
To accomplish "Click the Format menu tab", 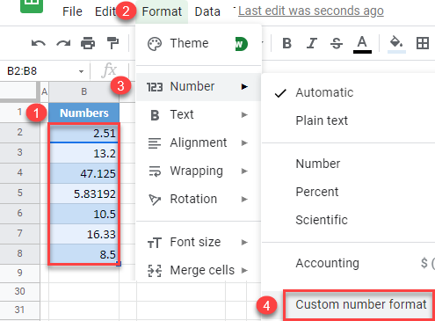I will [x=162, y=11].
